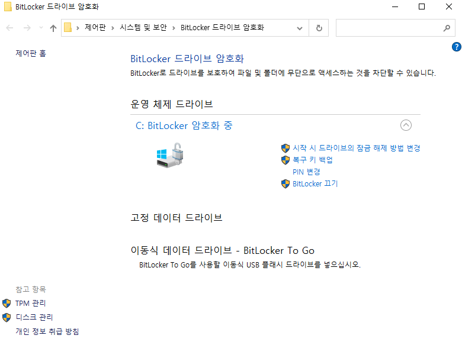This screenshot has width=462, height=345.
Task: Click the 고정 데이터 드라이브 heading
Action: [176, 218]
